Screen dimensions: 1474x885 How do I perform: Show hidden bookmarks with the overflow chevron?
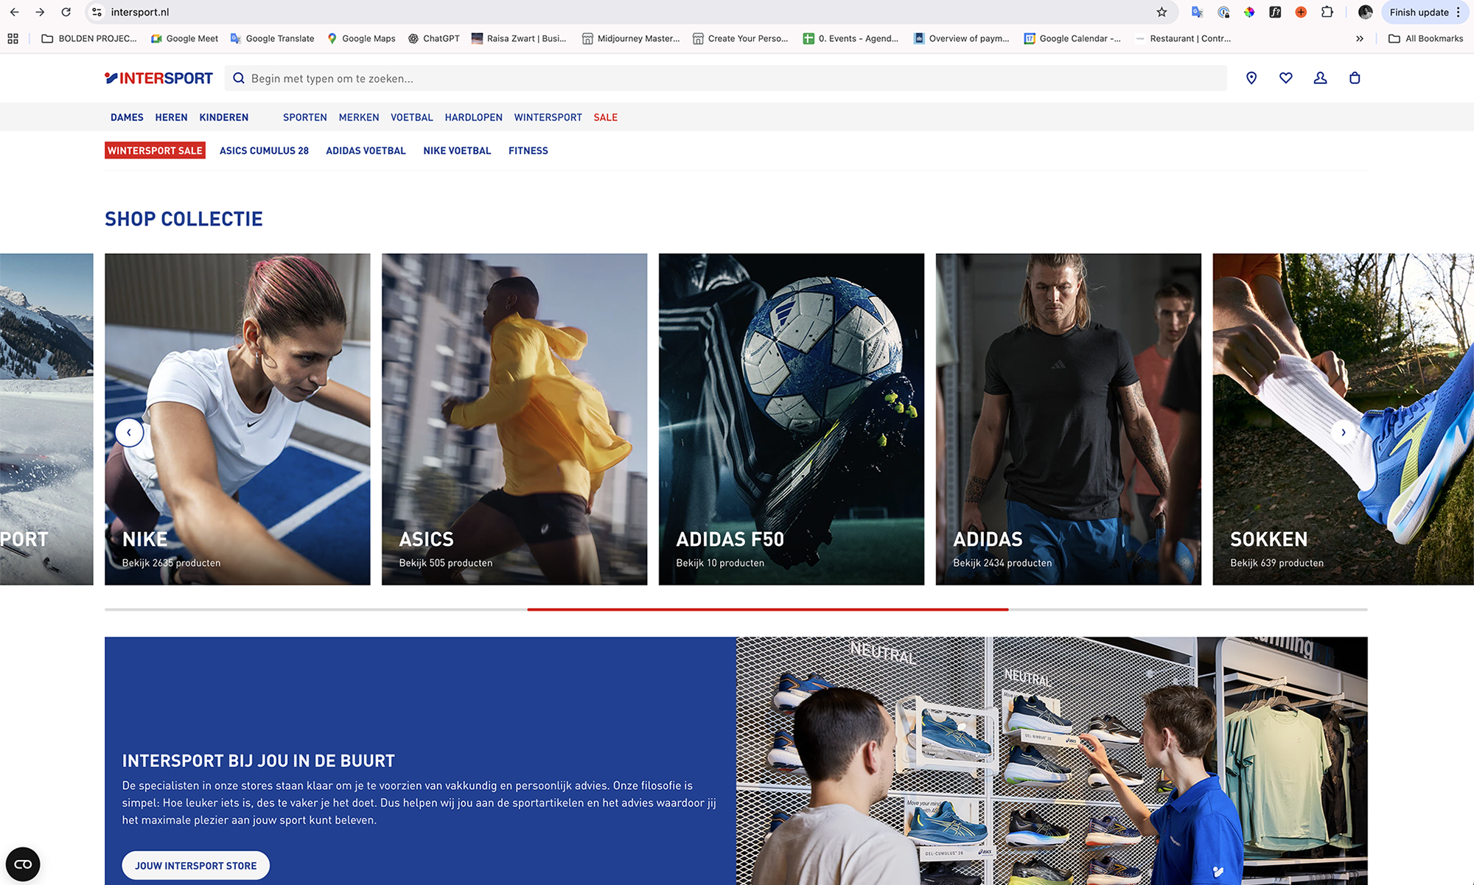[x=1359, y=38]
